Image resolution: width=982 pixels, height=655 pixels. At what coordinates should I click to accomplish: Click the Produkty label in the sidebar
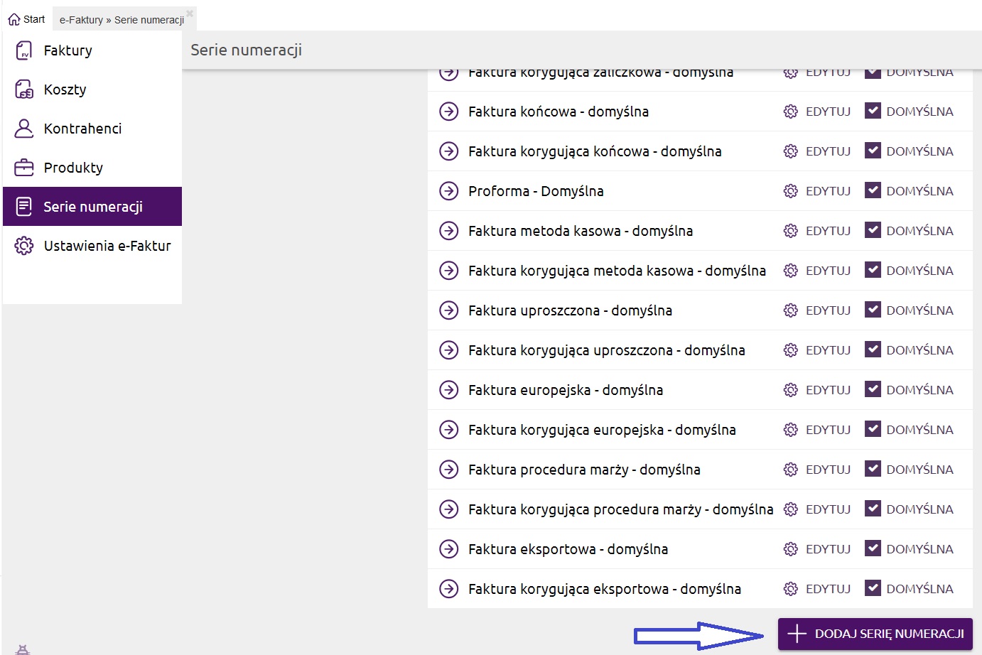coord(73,168)
